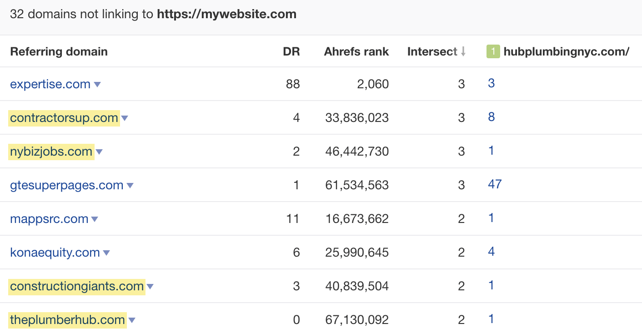
Task: Open the nybizjobs.com caret dropdown
Action: click(99, 152)
